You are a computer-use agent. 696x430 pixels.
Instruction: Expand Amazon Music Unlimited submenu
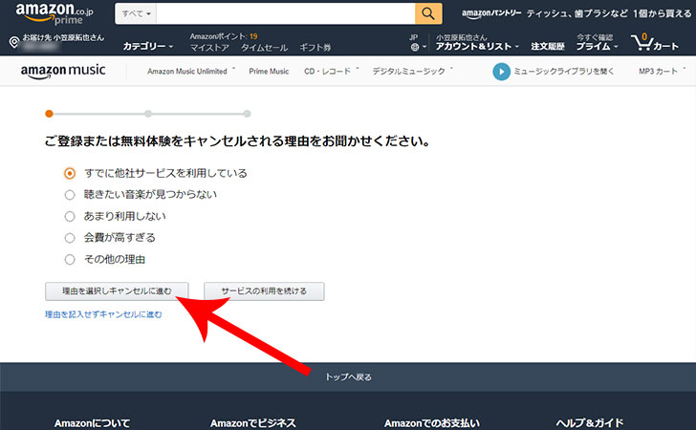[x=191, y=71]
